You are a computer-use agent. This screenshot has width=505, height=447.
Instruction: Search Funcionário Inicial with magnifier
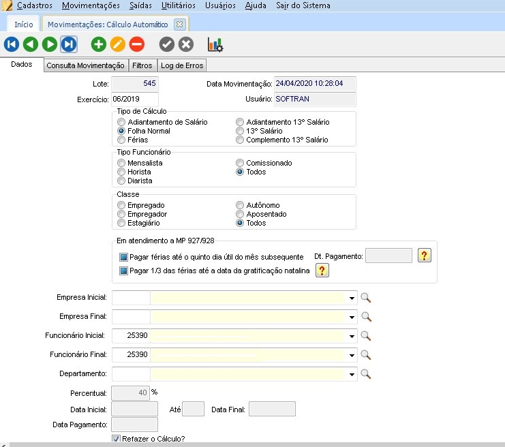pos(365,335)
